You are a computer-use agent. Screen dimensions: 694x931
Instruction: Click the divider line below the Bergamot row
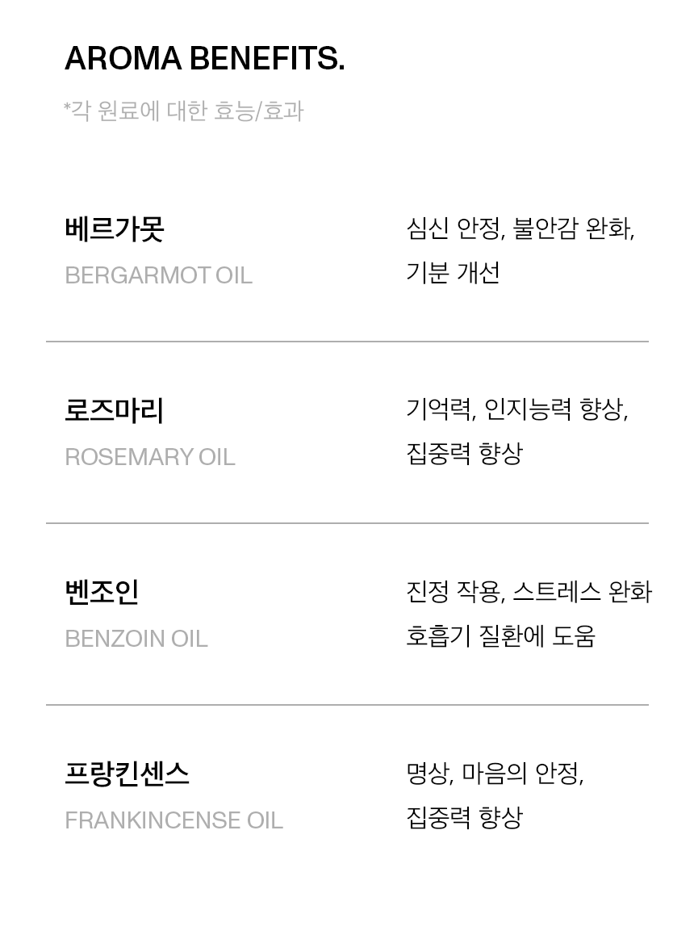[x=347, y=342]
